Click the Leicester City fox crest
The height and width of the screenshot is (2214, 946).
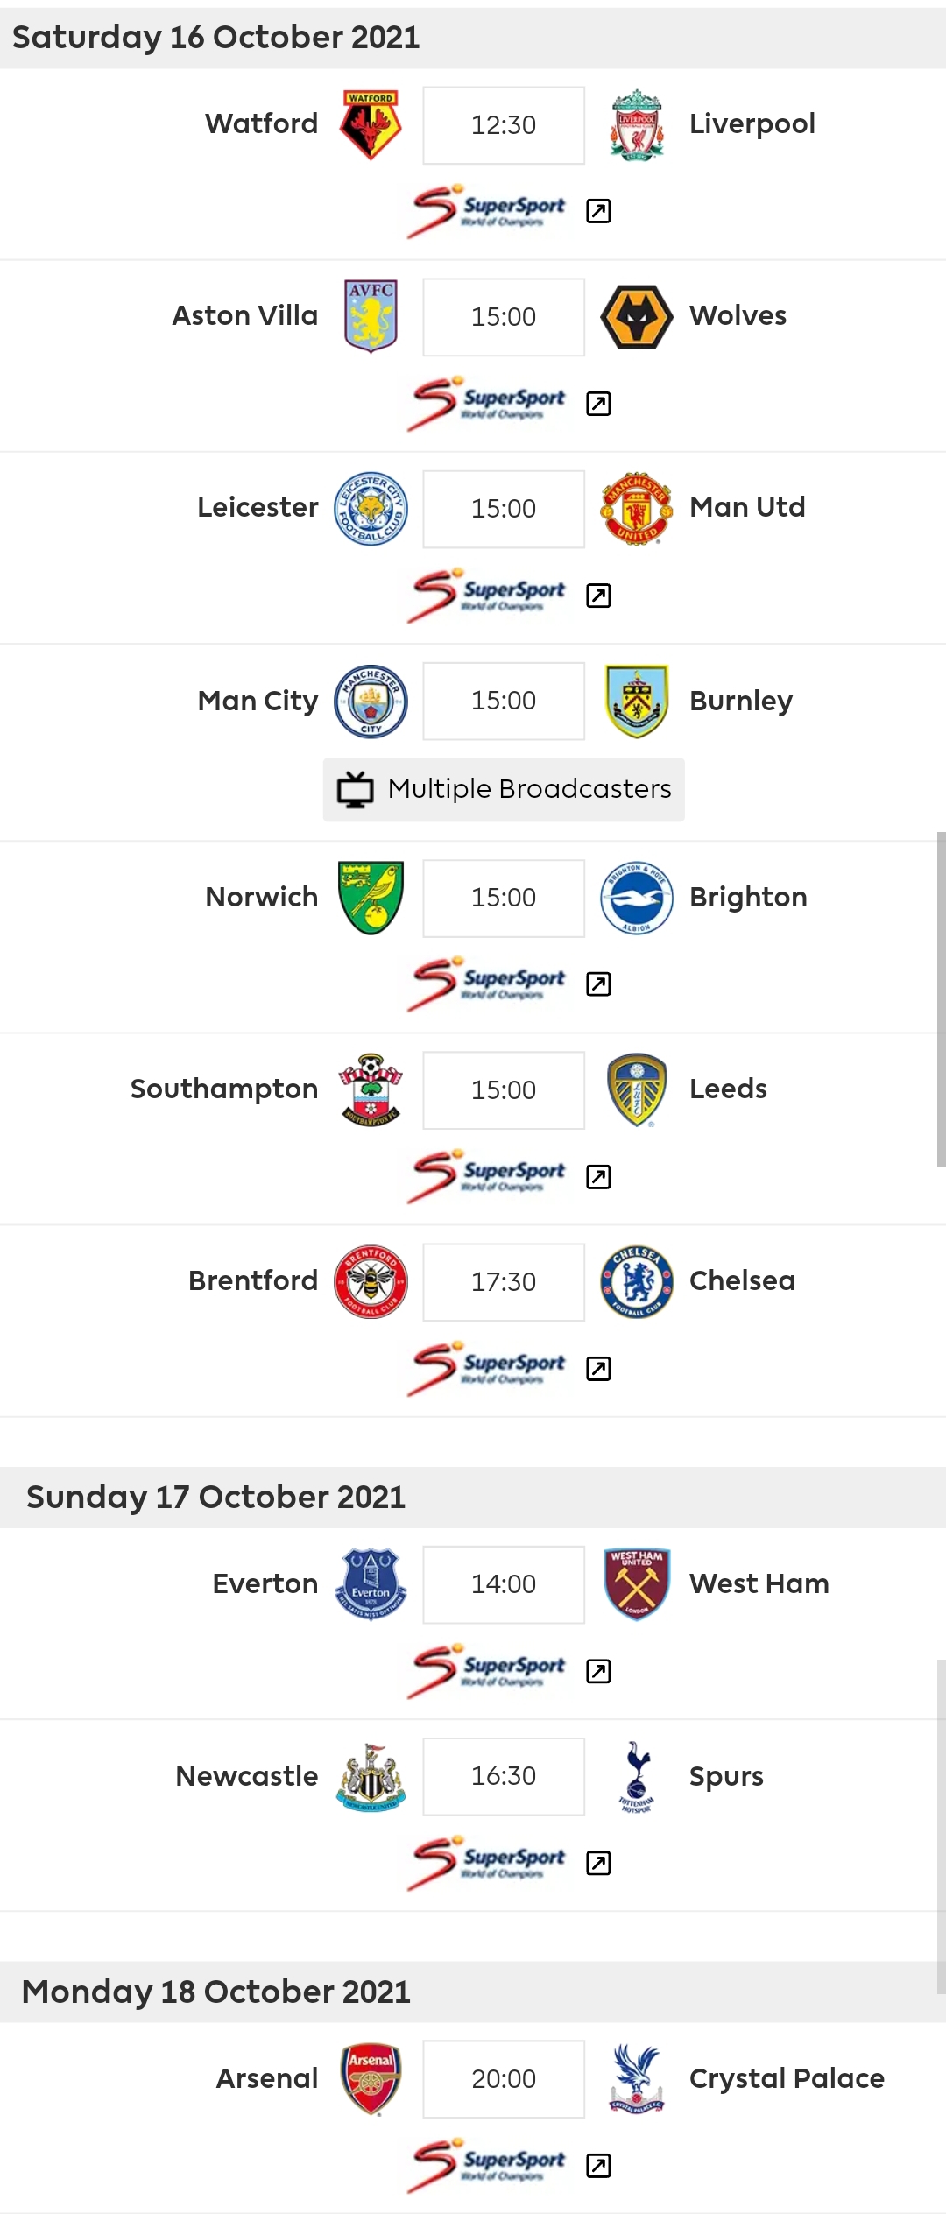tap(371, 509)
